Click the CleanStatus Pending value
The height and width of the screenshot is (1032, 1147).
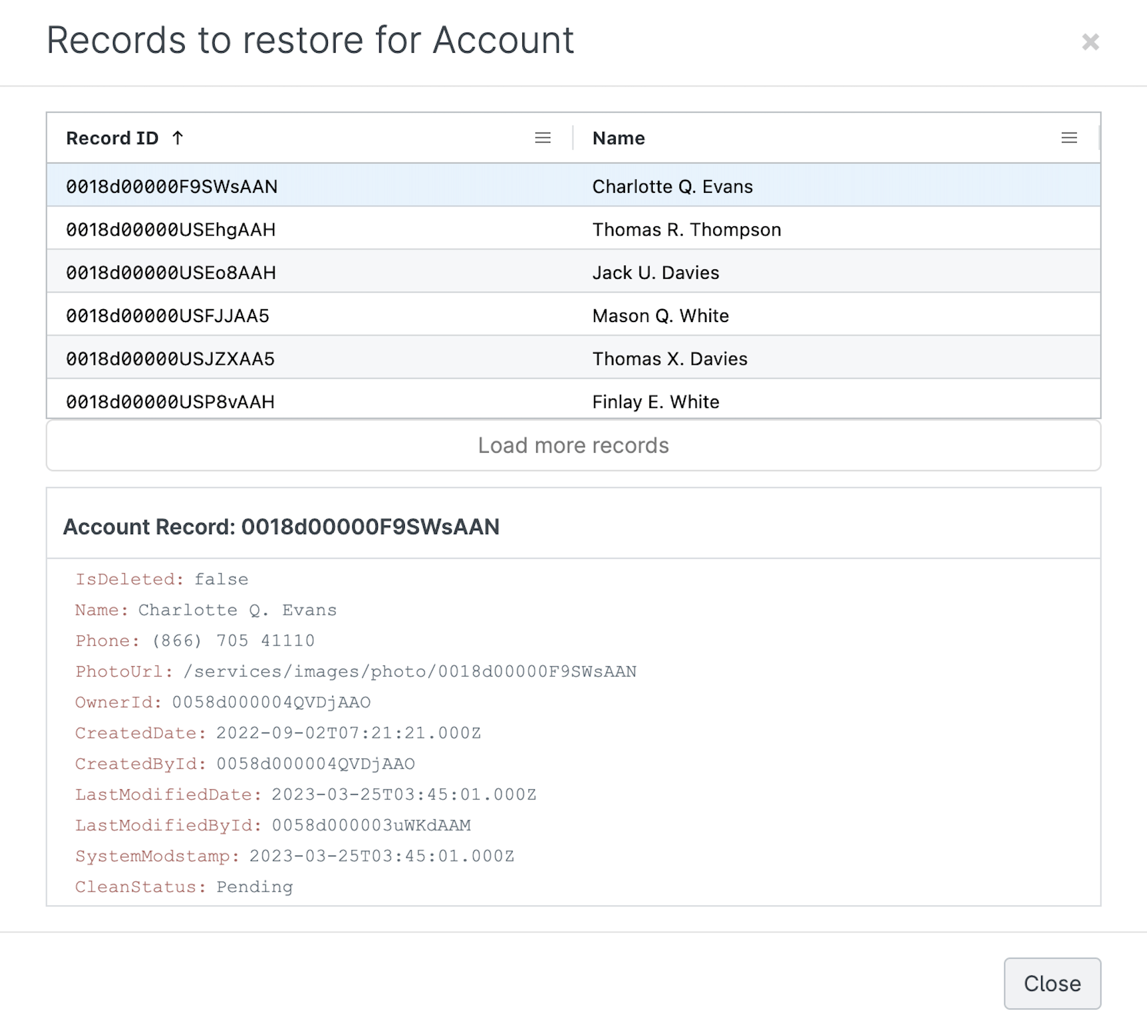[254, 887]
